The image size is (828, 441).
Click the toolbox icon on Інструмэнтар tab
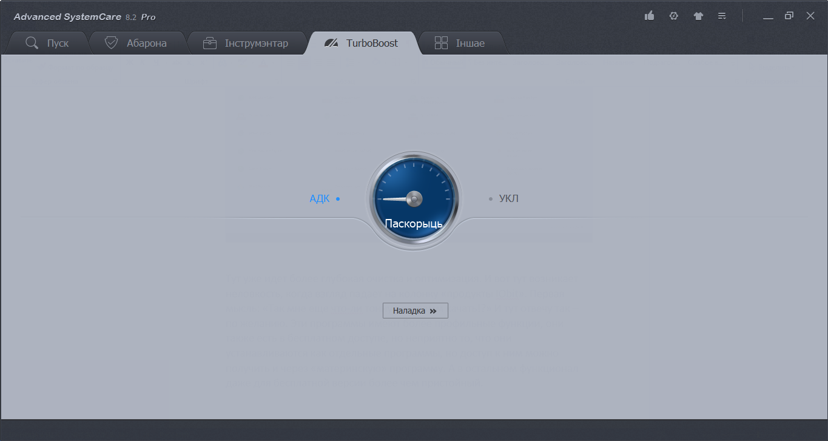210,43
